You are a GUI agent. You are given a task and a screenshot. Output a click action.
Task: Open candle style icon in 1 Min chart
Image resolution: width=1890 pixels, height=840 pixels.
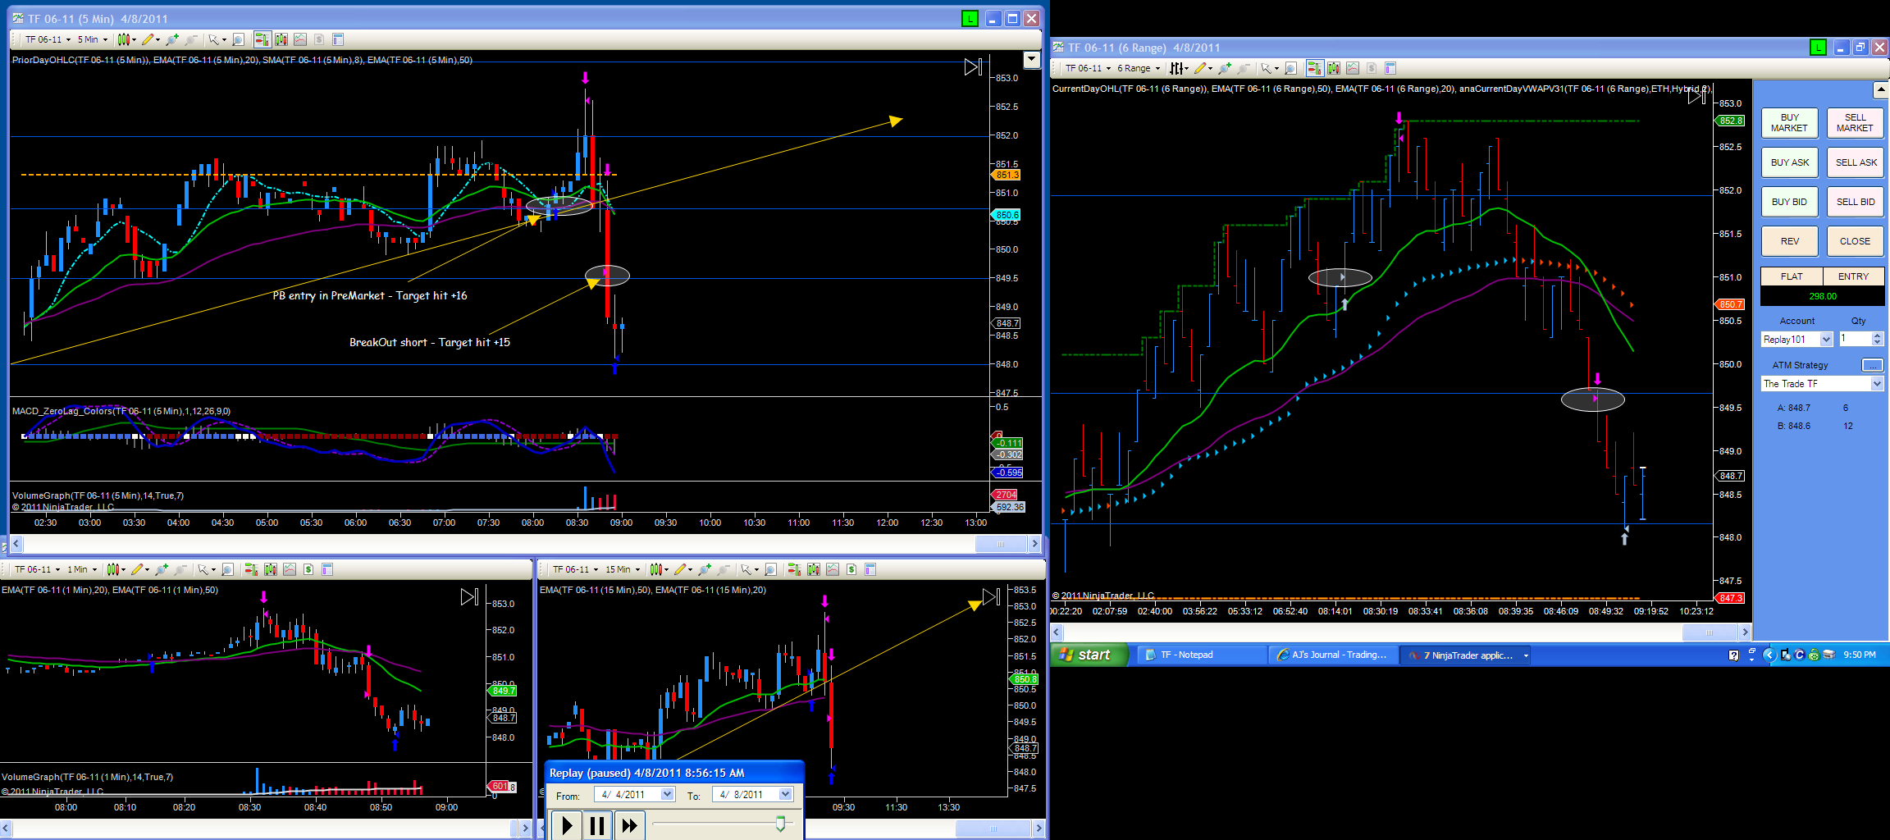[115, 569]
